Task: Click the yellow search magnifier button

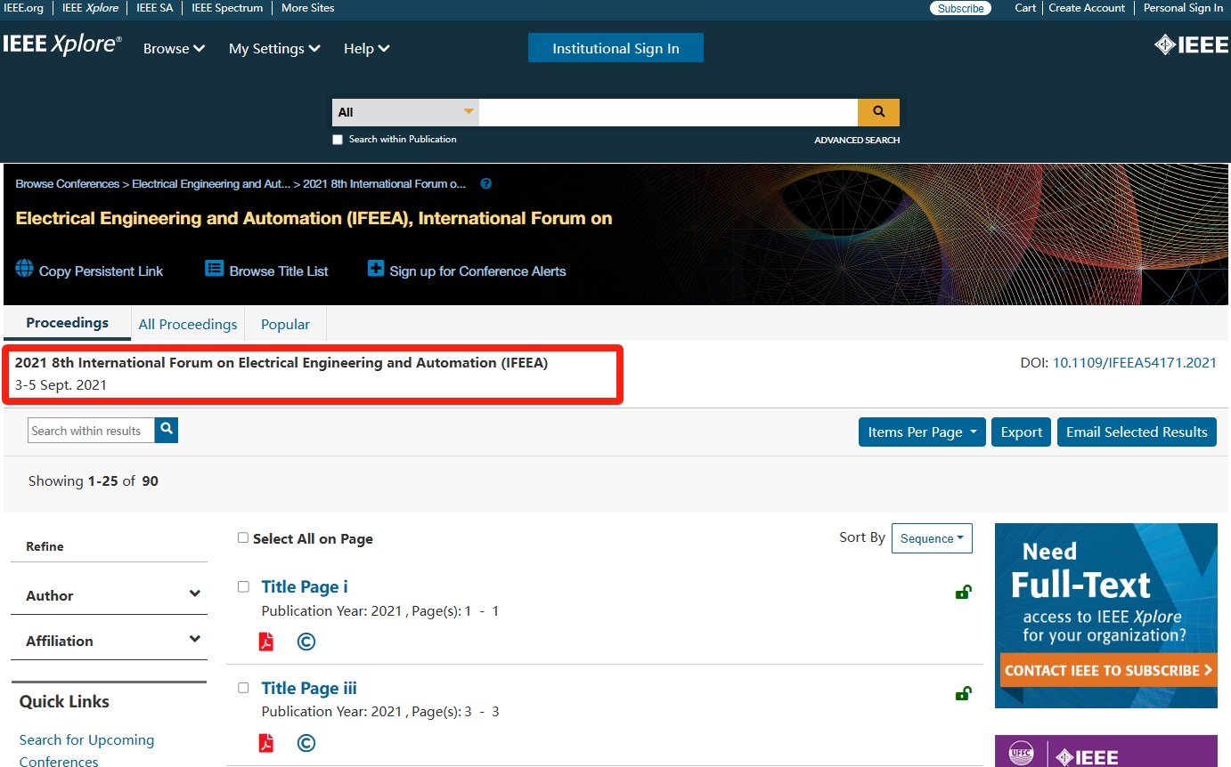Action: 878,112
